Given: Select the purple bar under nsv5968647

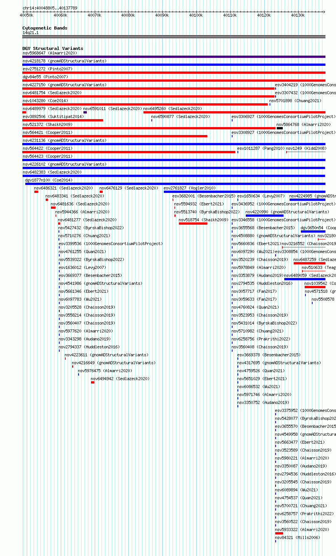Looking at the screenshot, I should click(x=174, y=57).
